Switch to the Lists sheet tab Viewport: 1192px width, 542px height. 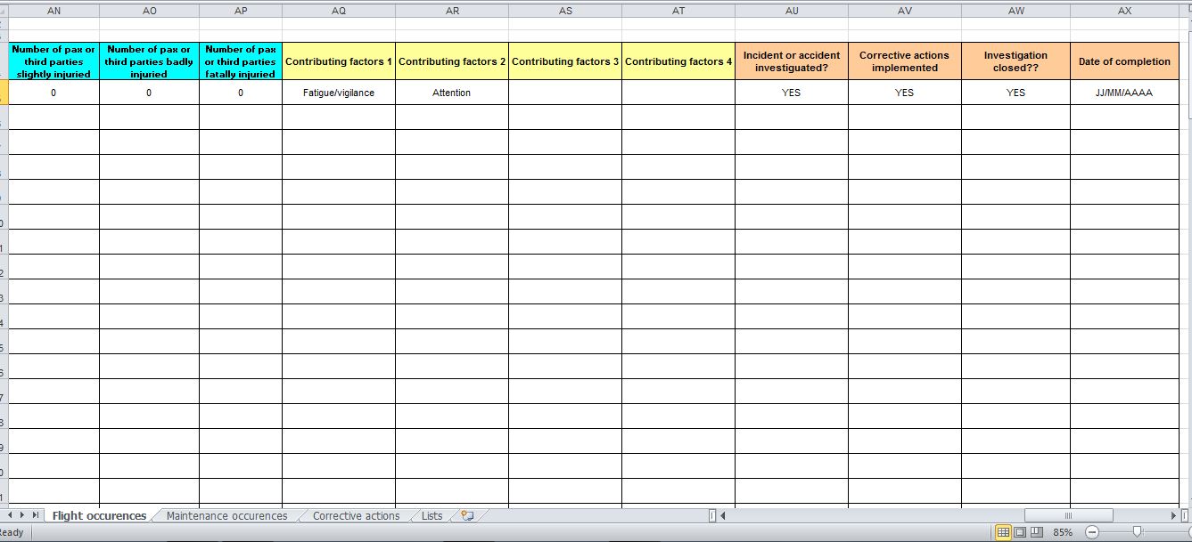click(432, 516)
